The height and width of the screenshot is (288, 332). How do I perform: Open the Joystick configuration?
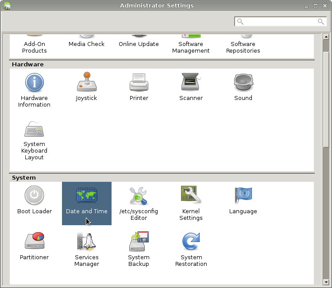(87, 87)
